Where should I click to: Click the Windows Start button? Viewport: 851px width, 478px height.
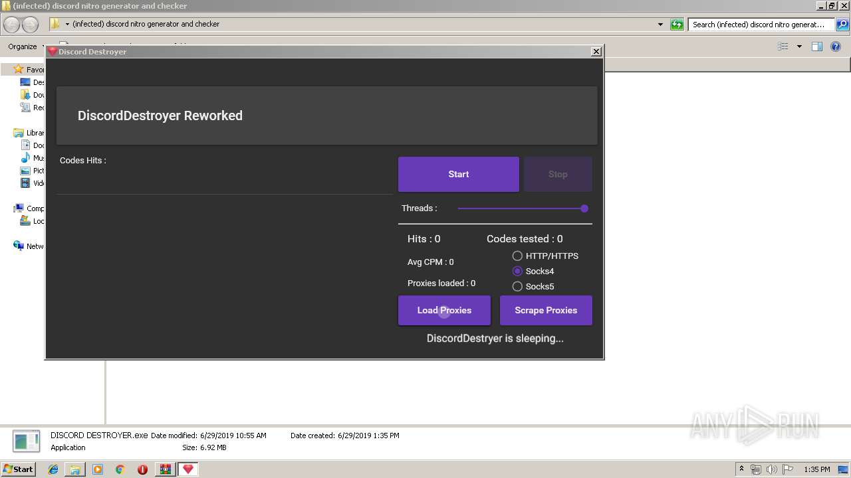18,469
